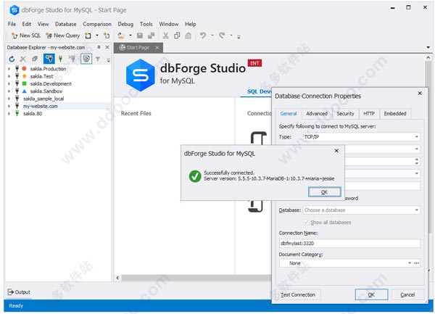The image size is (435, 314).
Task: Click the New Connection plug icon
Action: tap(49, 59)
